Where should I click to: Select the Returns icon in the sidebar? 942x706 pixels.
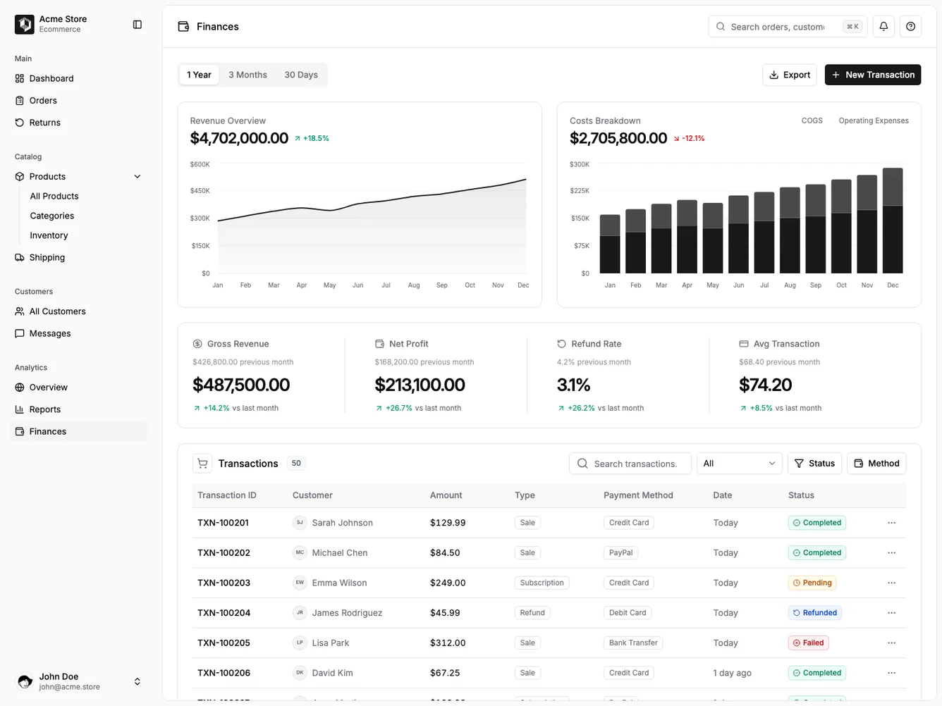pyautogui.click(x=20, y=123)
